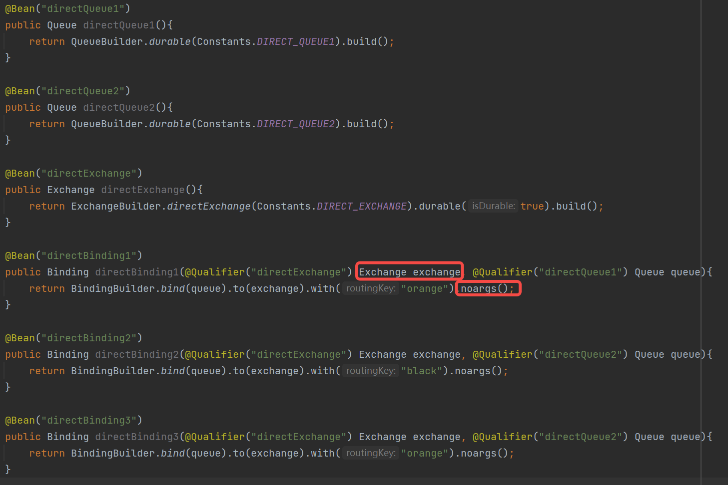Image resolution: width=728 pixels, height=485 pixels.
Task: Click the "directQueue1" string in first @Bean annotation
Action: tap(82, 8)
